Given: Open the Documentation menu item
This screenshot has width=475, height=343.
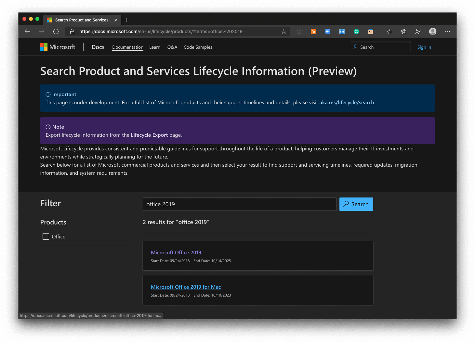Looking at the screenshot, I should (x=128, y=47).
